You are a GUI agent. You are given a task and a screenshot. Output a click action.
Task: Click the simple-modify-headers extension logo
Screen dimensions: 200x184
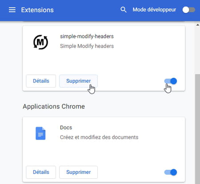point(40,42)
